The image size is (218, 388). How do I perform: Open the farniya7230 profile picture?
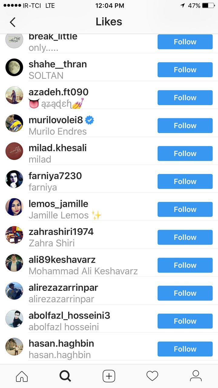pyautogui.click(x=14, y=179)
